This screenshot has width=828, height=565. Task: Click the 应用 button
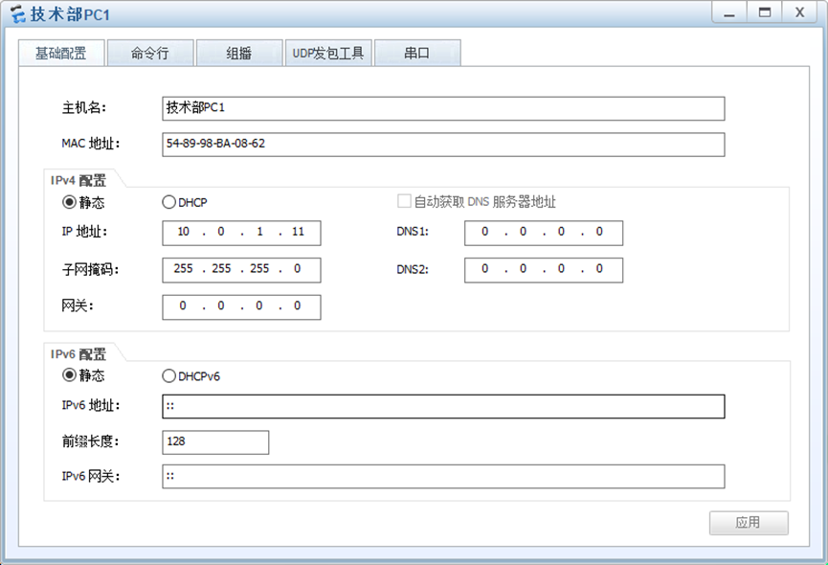(748, 523)
